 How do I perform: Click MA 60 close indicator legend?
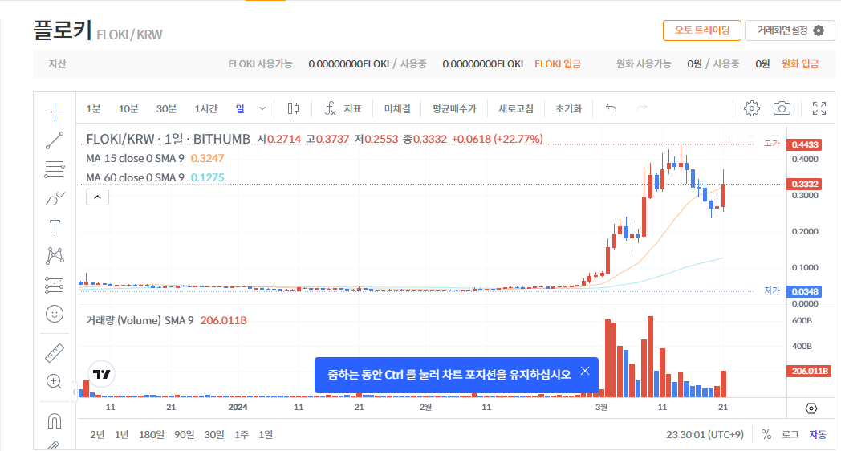(x=135, y=177)
